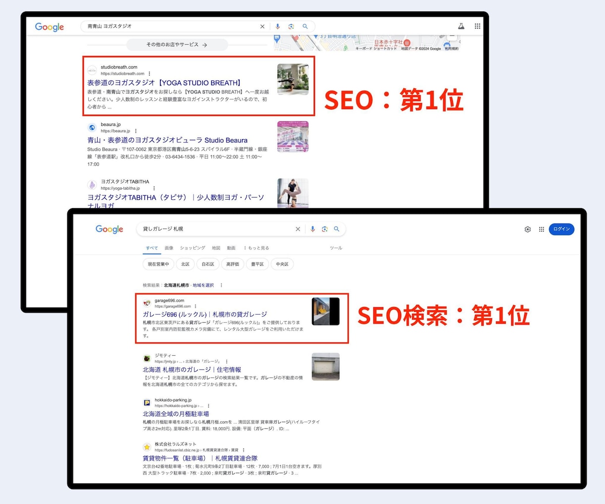Viewport: 605px width, 504px height.
Task: Click the hokkaido-parking.jp favicon
Action: (x=147, y=403)
